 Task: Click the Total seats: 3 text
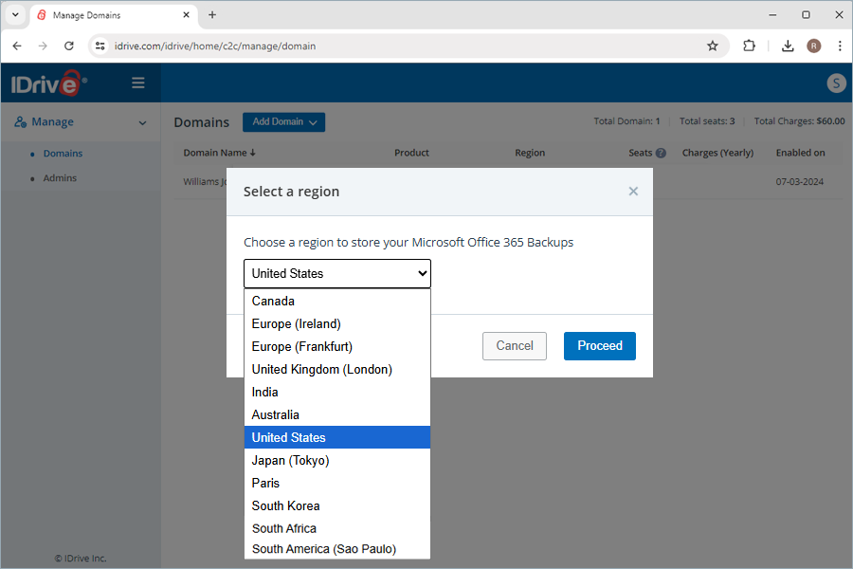click(707, 121)
